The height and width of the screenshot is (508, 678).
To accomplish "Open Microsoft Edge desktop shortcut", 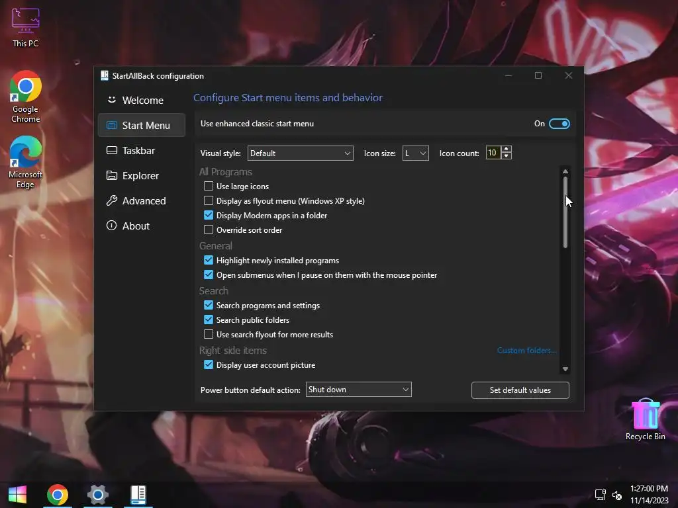I will pyautogui.click(x=26, y=163).
